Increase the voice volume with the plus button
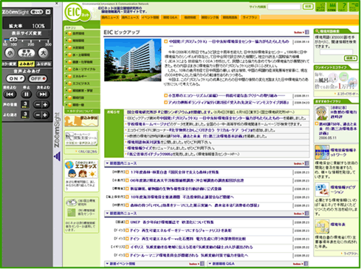Image resolution: width=361 pixels, height=269 pixels. coord(45,105)
